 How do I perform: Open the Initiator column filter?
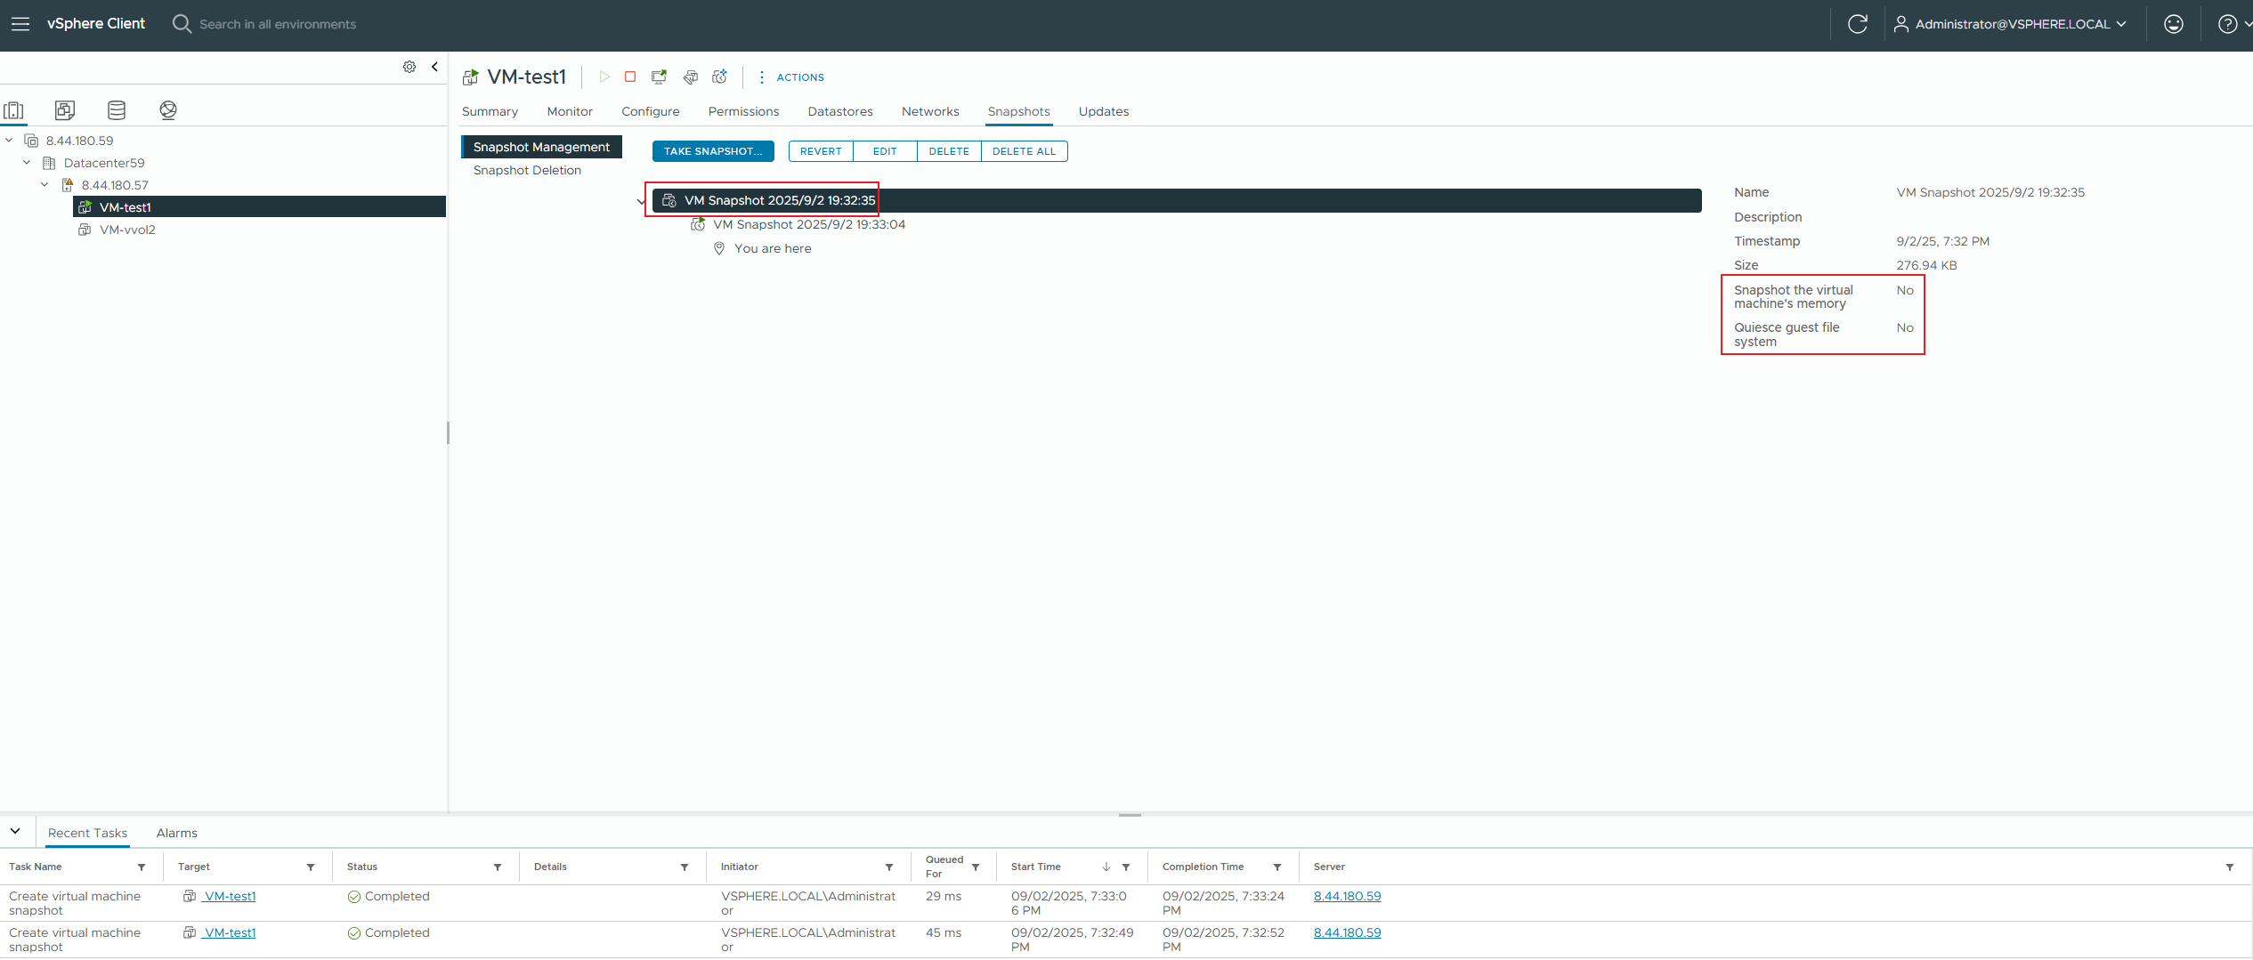pos(889,867)
